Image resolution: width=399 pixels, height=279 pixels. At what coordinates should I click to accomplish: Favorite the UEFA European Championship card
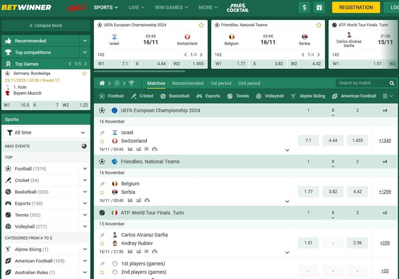pos(201,25)
